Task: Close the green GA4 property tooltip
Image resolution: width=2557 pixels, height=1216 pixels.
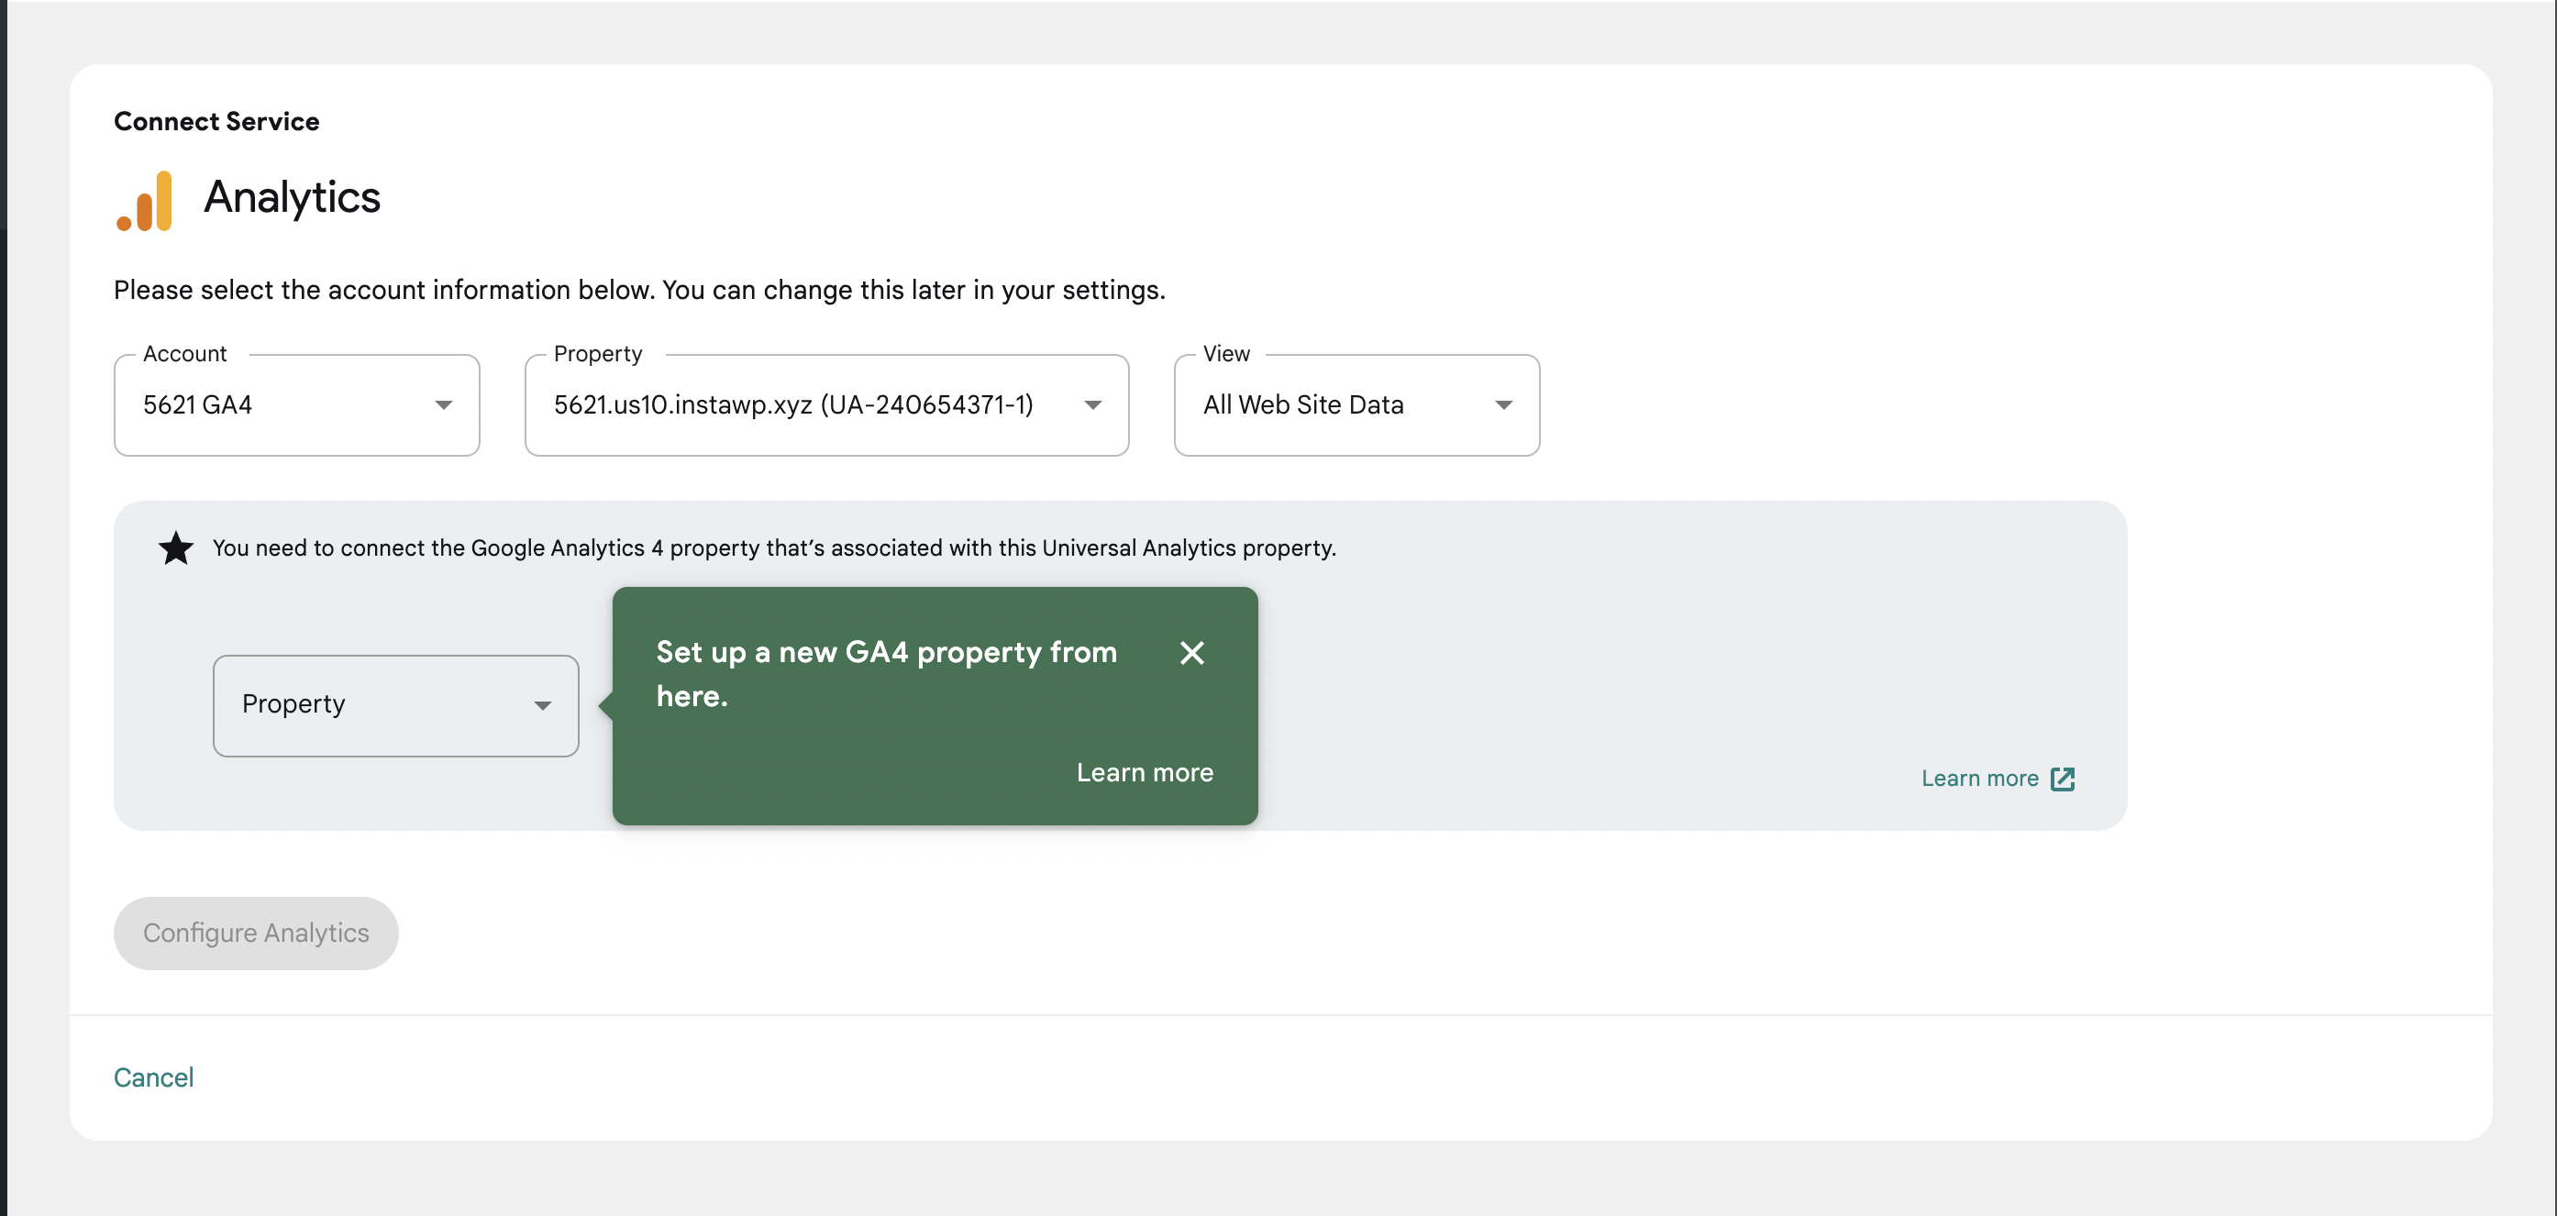Action: (x=1191, y=652)
